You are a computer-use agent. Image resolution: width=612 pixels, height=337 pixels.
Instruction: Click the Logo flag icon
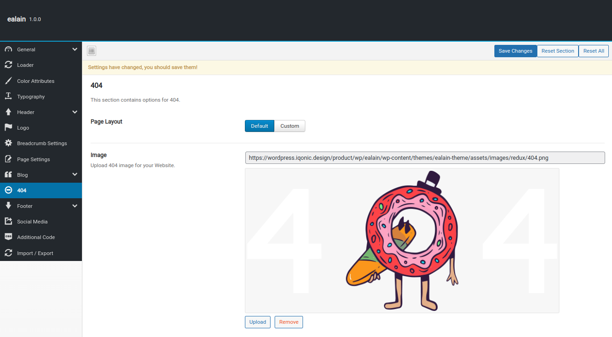[x=8, y=128]
